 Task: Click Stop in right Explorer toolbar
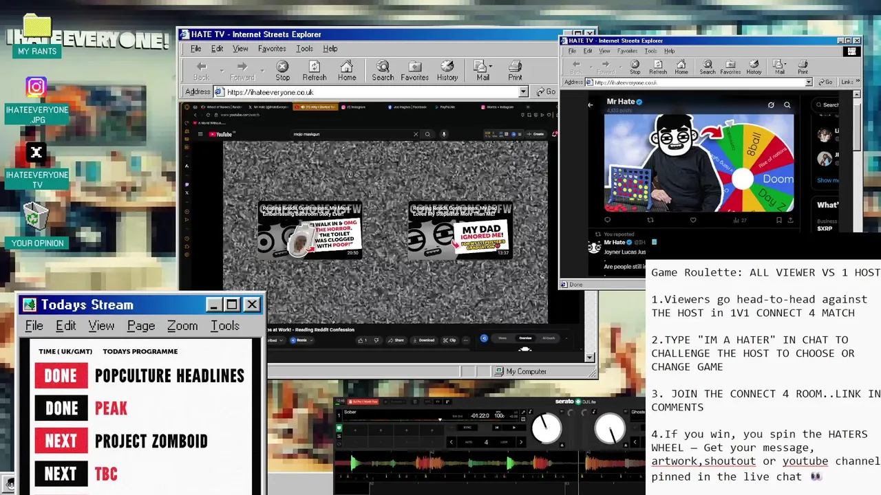pos(635,67)
